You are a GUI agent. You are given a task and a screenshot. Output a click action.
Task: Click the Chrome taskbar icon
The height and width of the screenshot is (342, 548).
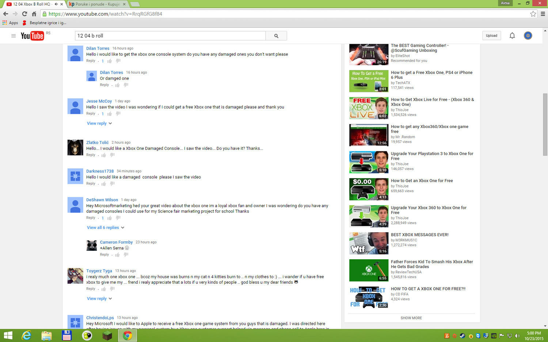128,335
